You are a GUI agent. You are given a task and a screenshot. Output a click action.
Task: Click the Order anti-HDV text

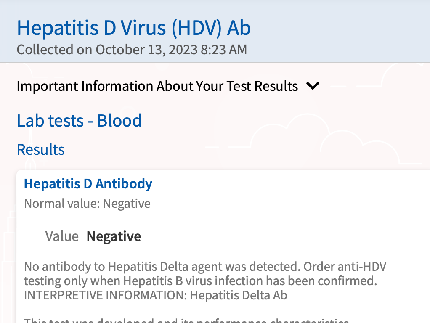tap(345, 267)
